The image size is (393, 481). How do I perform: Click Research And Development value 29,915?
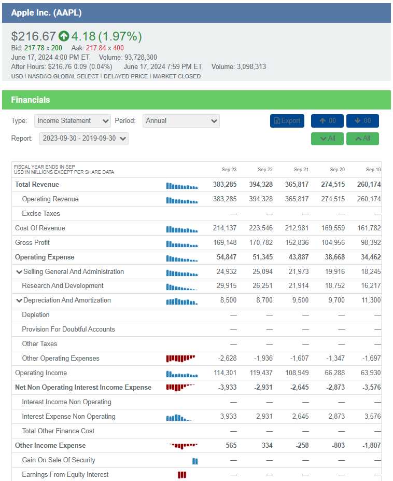(x=227, y=285)
